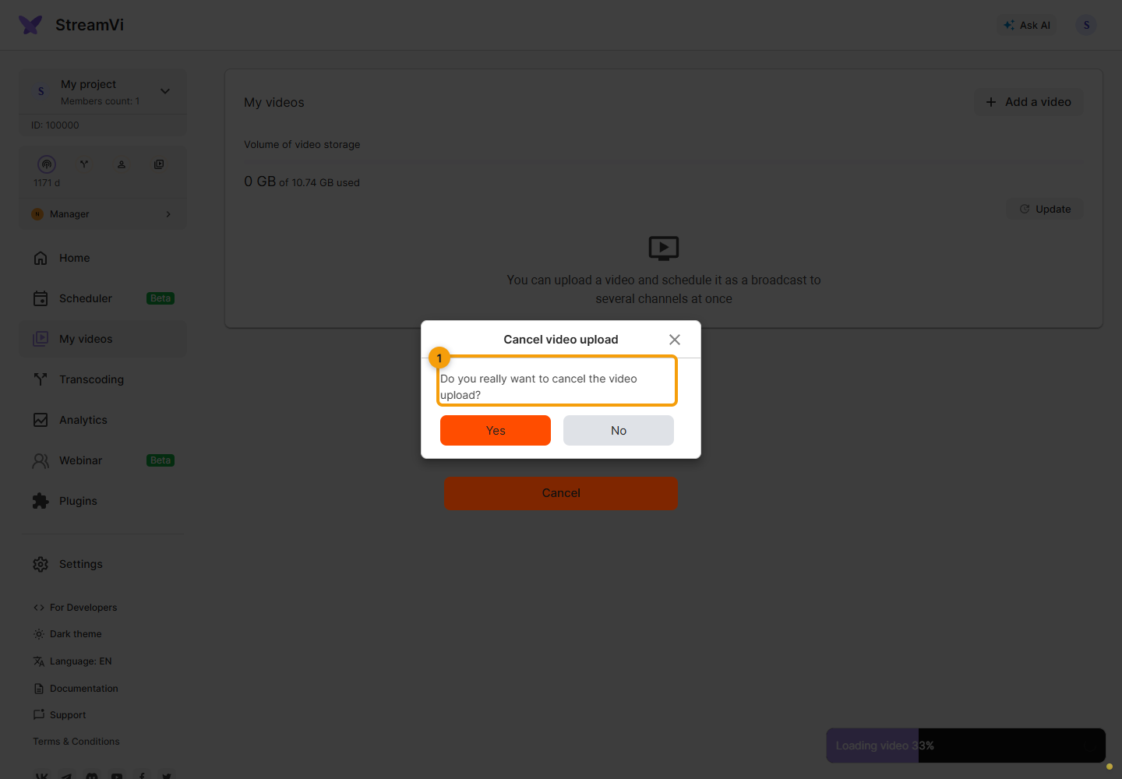This screenshot has height=779, width=1122.
Task: Toggle the Dark theme option
Action: point(68,634)
